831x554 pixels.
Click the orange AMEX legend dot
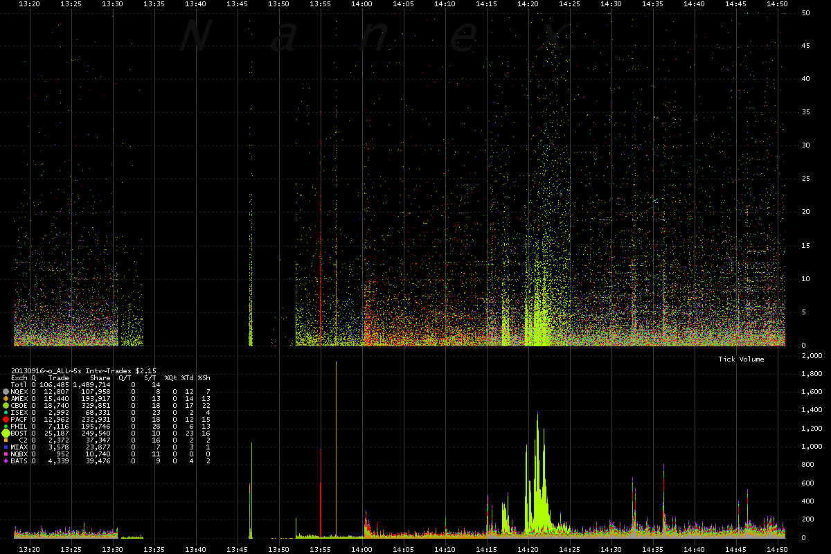6,399
